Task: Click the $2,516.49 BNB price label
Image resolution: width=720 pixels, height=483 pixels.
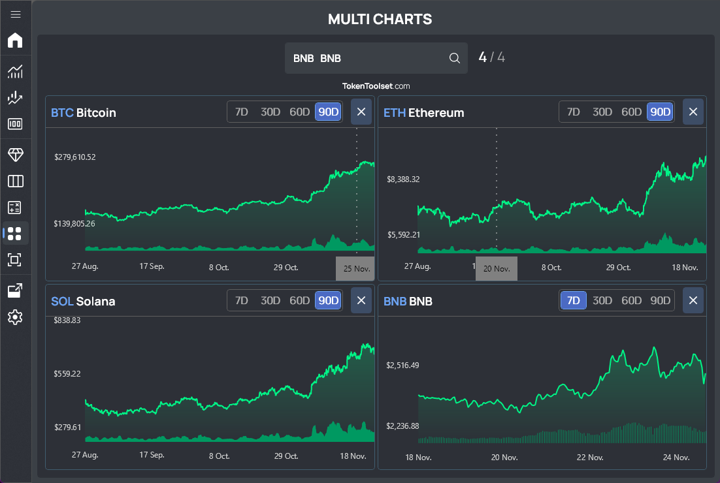Action: click(x=402, y=366)
